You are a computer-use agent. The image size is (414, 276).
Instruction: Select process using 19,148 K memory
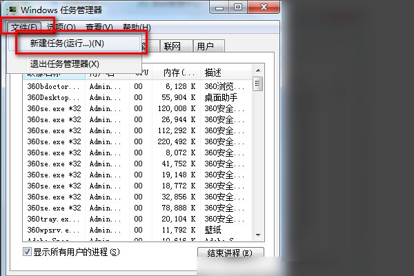pos(137,175)
